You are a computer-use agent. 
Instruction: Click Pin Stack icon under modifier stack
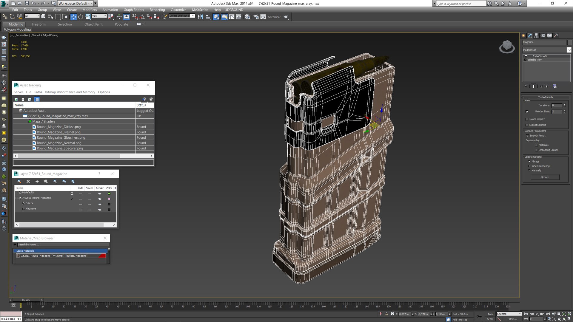(526, 86)
